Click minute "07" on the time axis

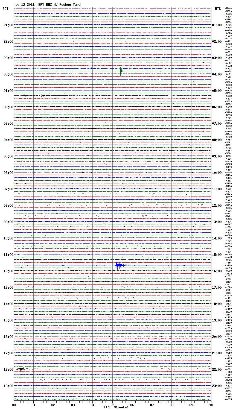point(152,405)
